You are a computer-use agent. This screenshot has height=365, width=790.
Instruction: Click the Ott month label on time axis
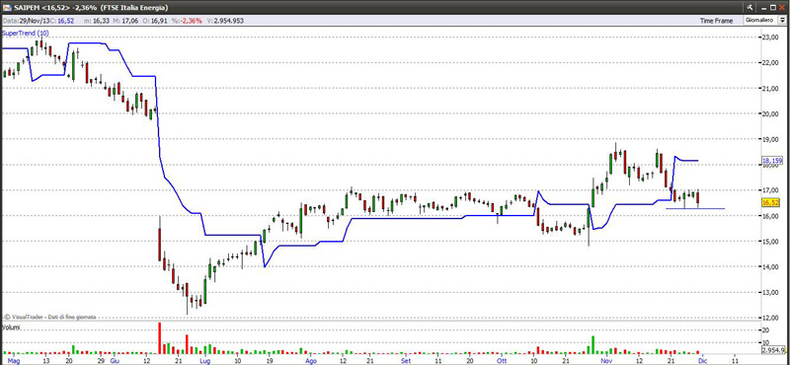[502, 361]
